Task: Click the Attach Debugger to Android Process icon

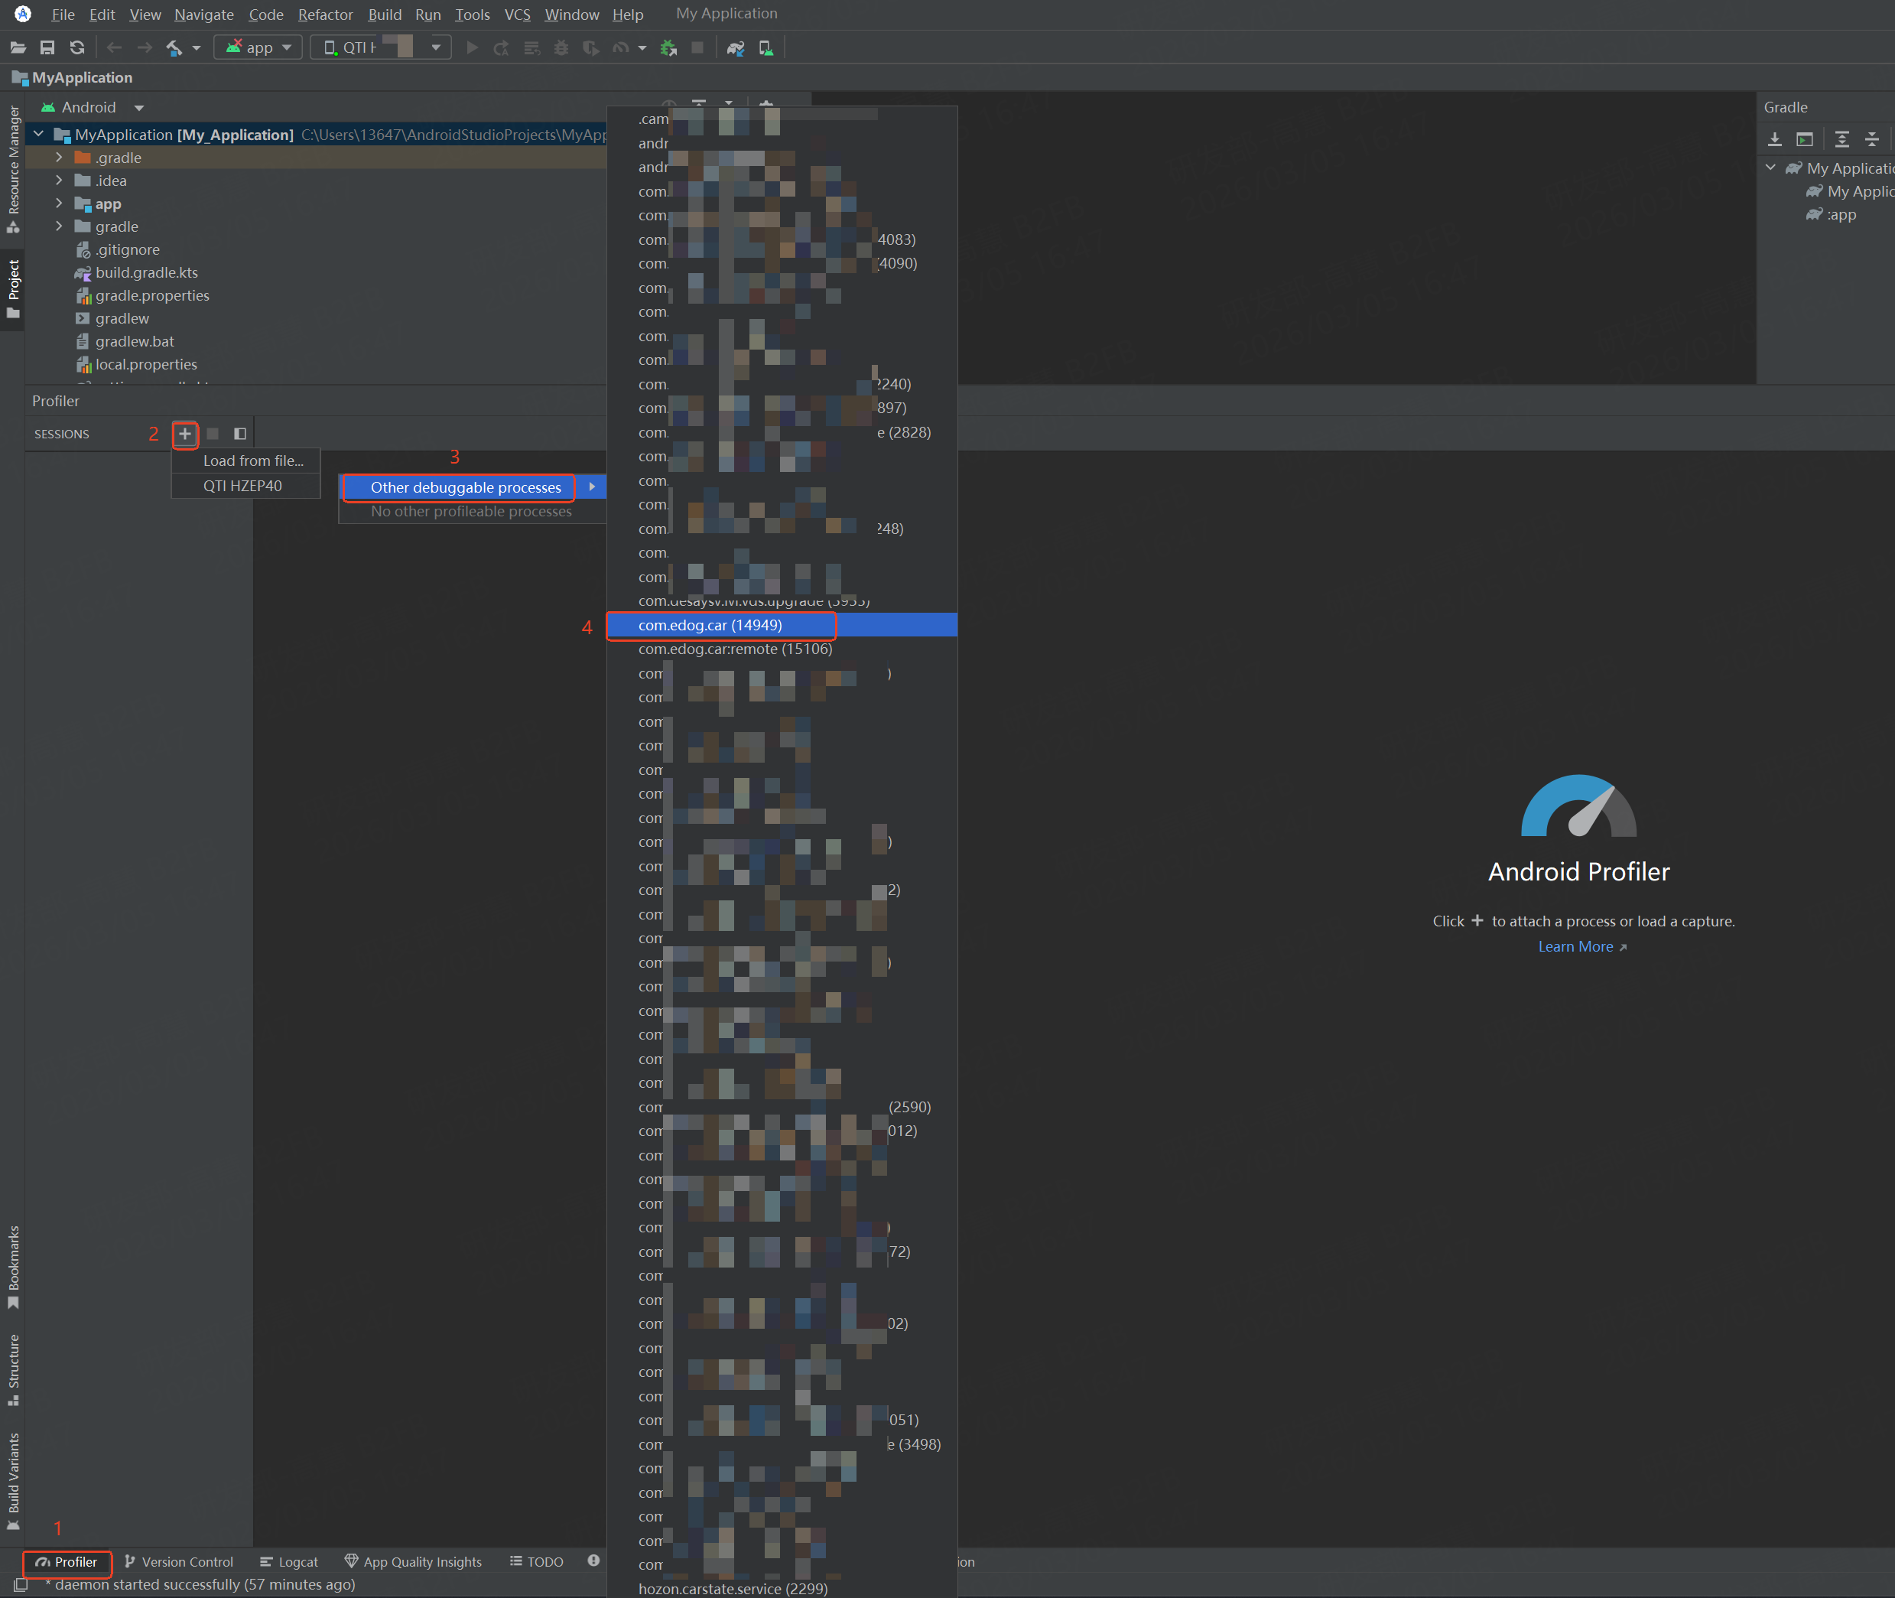Action: coord(669,48)
